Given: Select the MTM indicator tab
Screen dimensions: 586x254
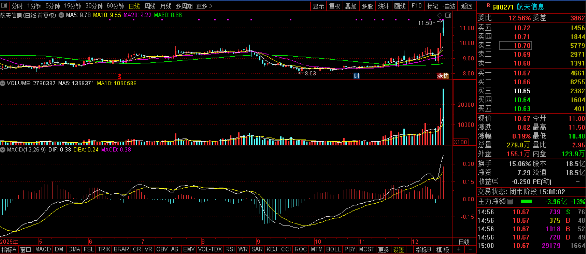Looking at the screenshot, I should coord(317,249).
